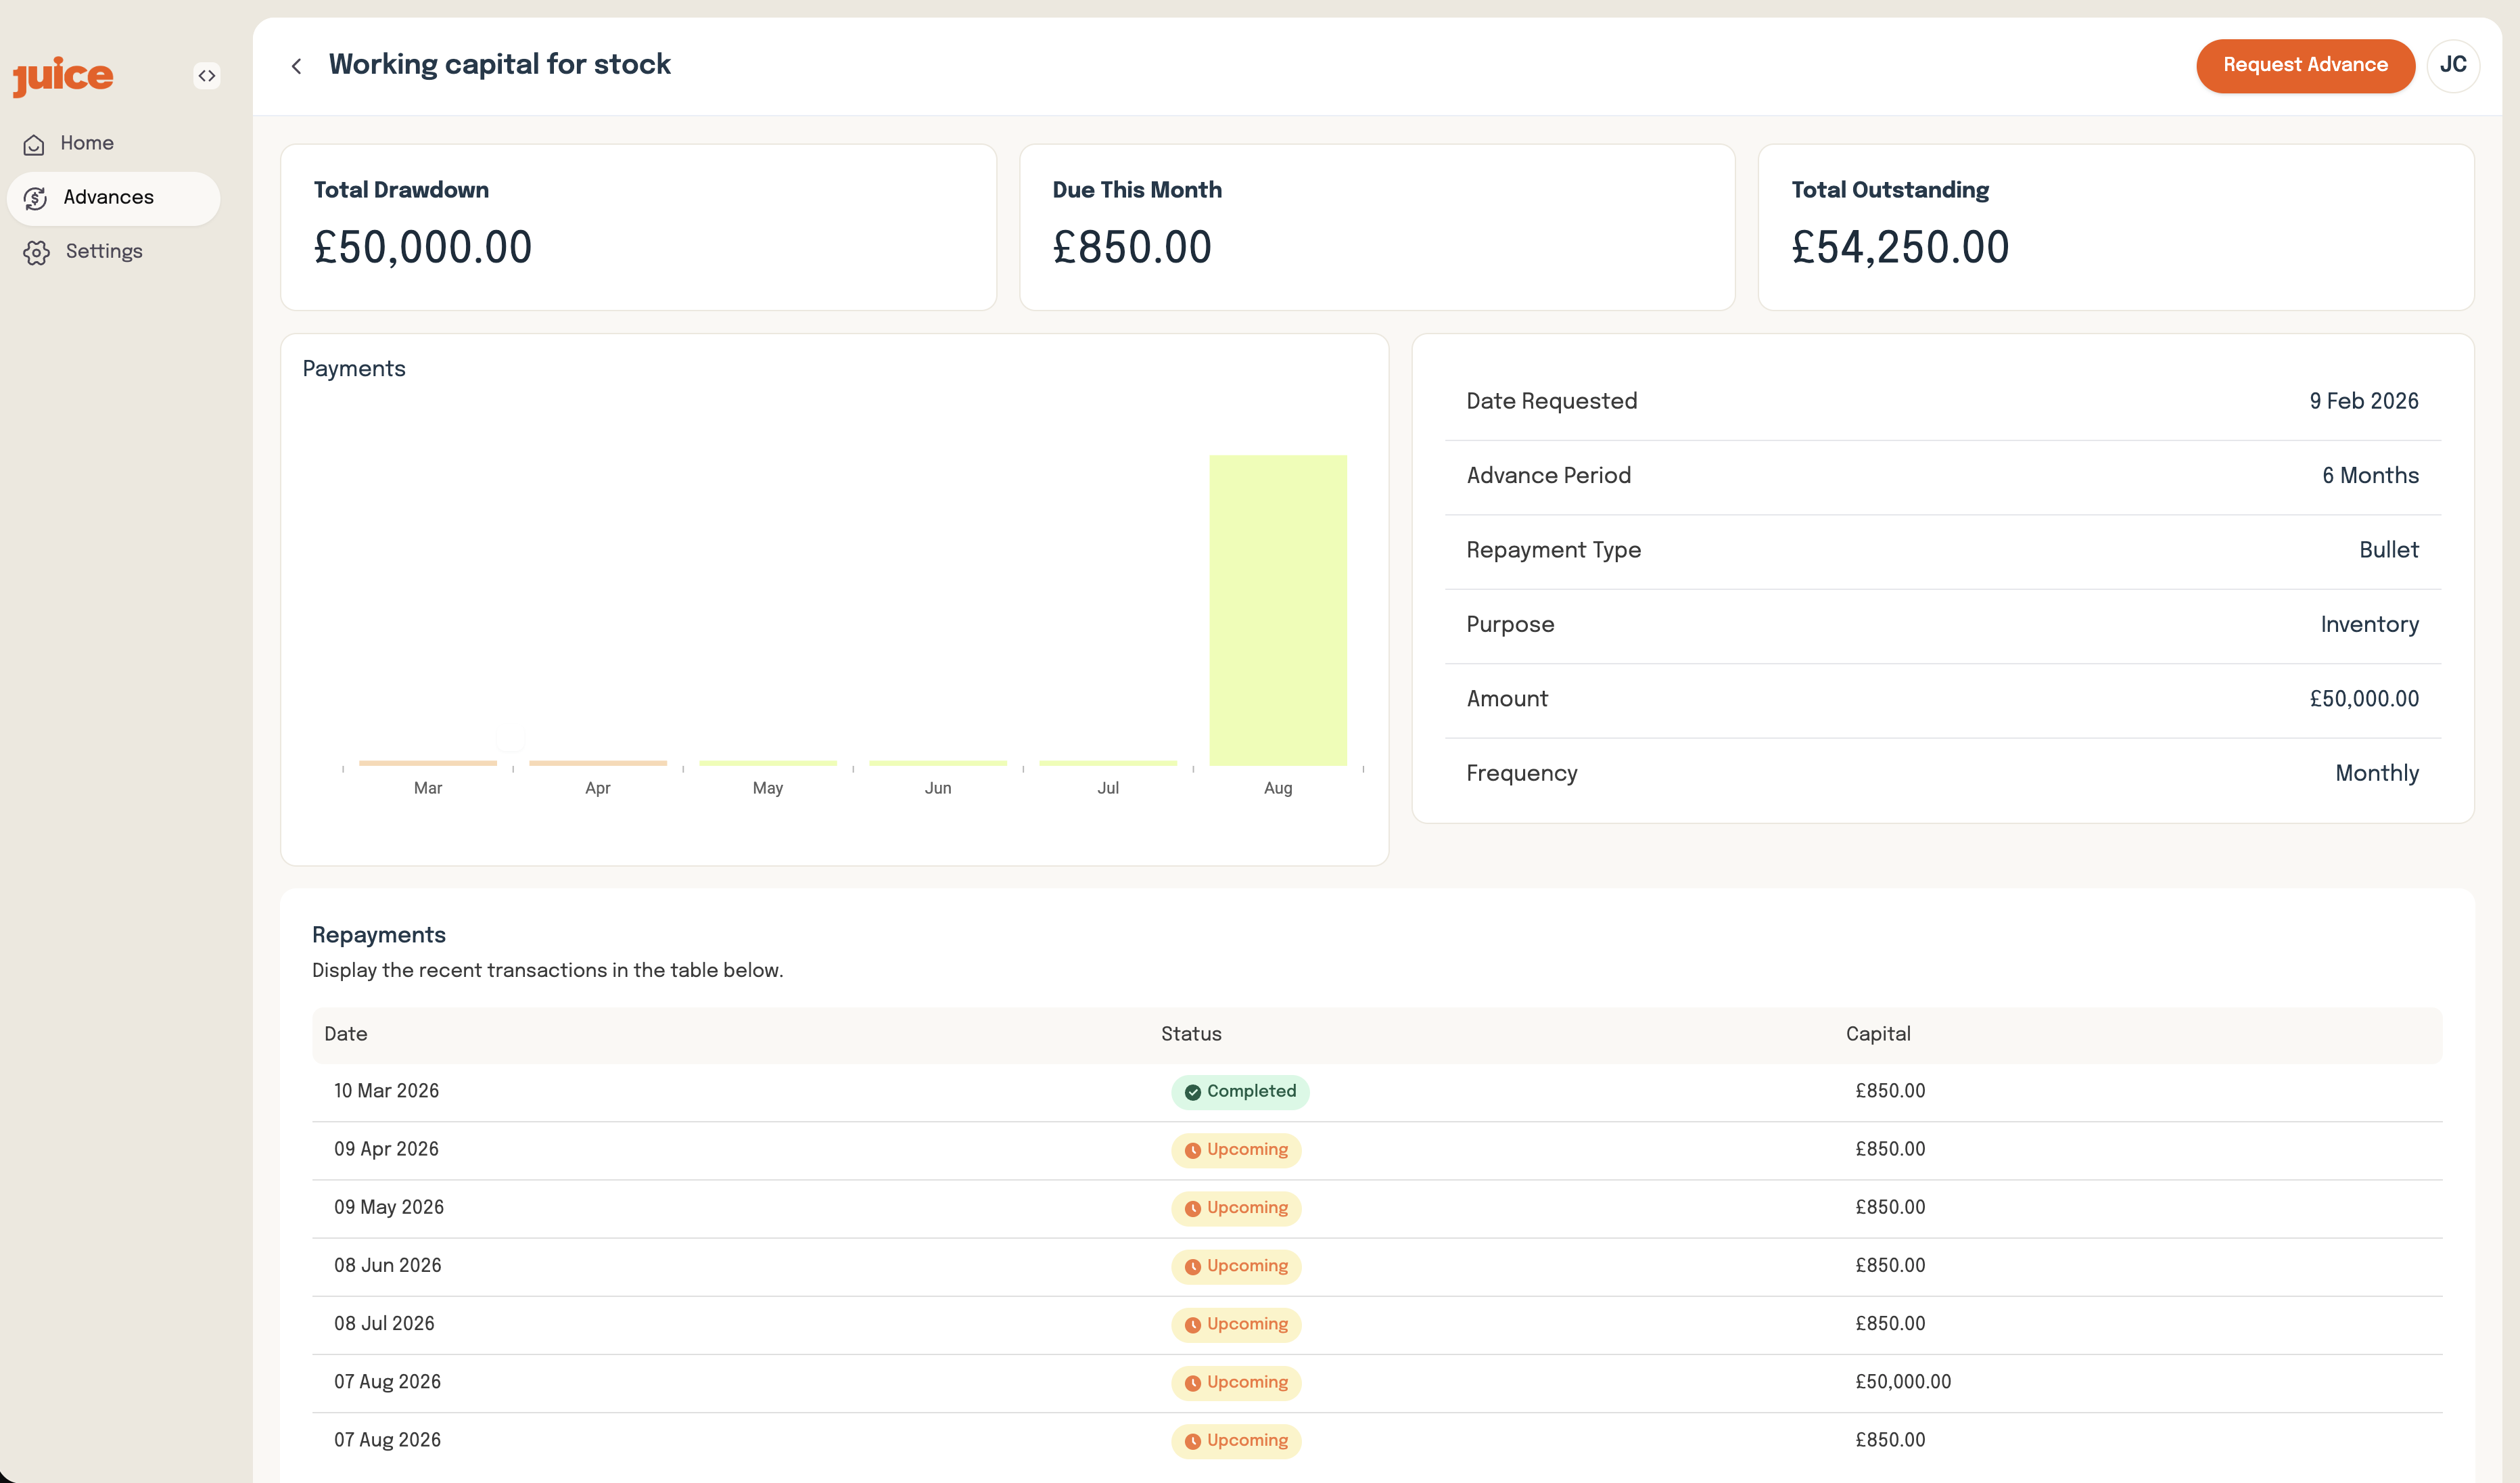Click the juice logo in the sidebar

tap(62, 75)
